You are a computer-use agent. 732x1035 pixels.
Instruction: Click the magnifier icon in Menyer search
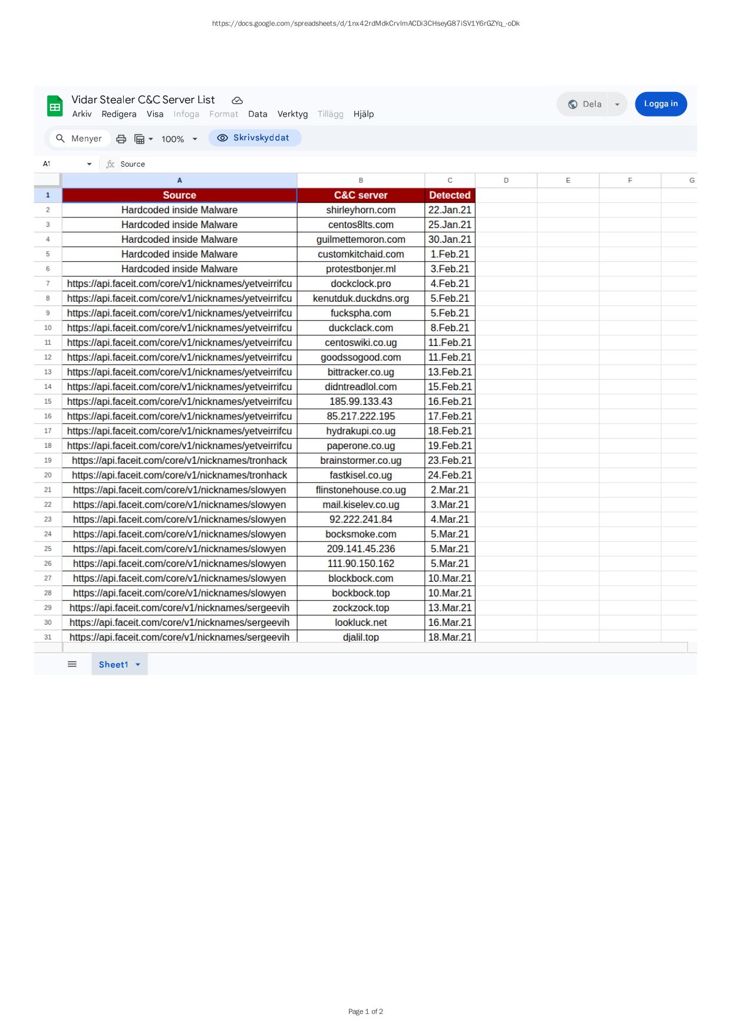[x=60, y=139]
